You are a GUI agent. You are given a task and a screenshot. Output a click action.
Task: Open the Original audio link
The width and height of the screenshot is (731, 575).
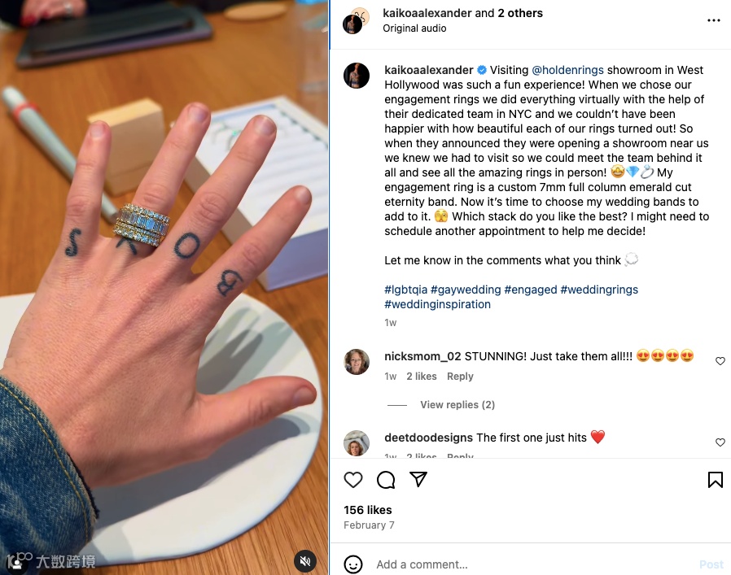(x=414, y=28)
